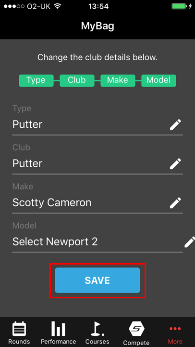Viewport: 195px width, 347px height.
Task: Open the Rounds calendar icon
Action: [x=19, y=329]
